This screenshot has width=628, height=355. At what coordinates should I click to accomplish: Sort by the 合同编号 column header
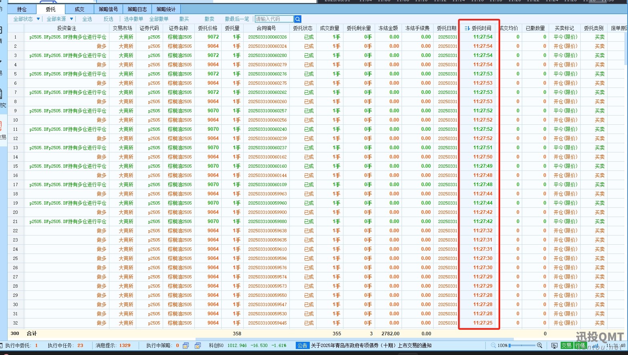(266, 28)
